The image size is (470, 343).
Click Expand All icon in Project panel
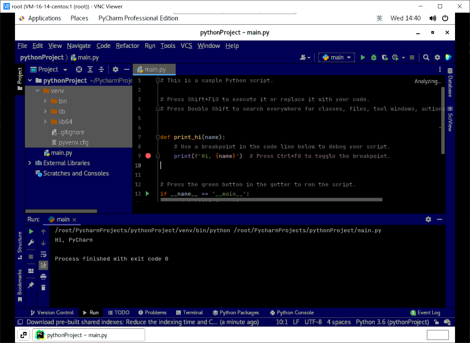[x=90, y=69]
